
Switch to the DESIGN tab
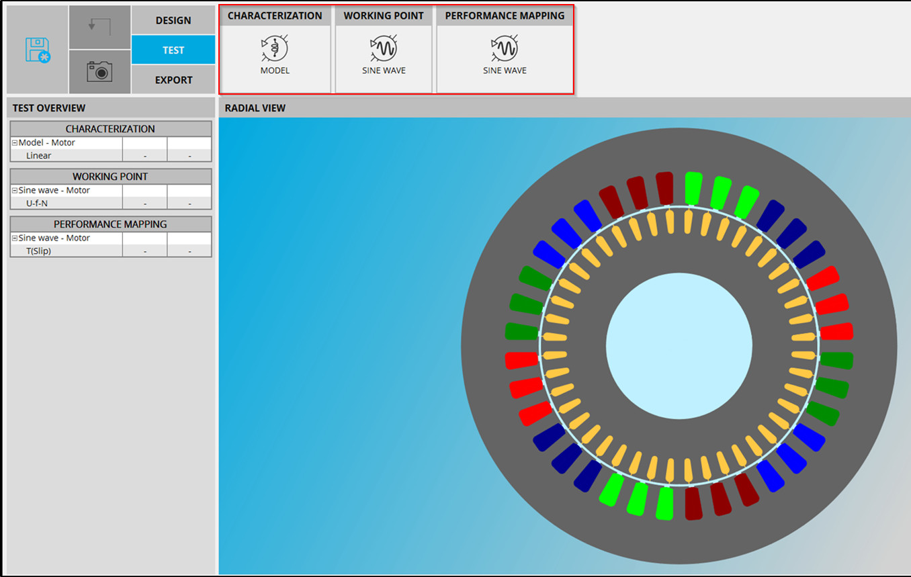[x=173, y=20]
